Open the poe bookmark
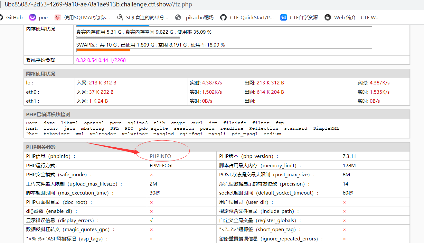Viewport: 424px width, 243px height. click(x=38, y=17)
